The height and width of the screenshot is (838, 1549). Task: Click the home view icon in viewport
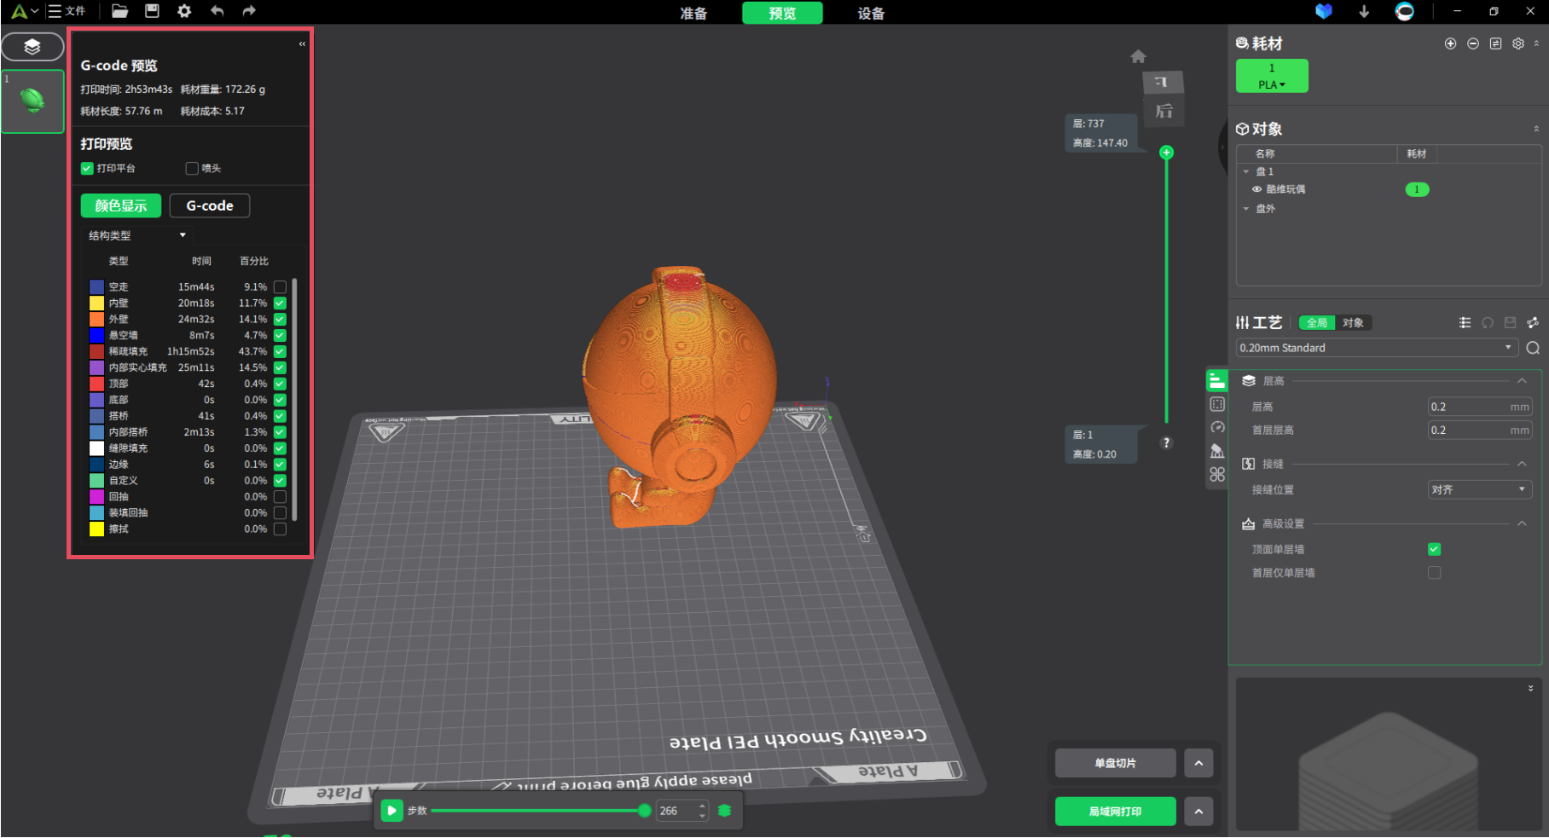1138,56
